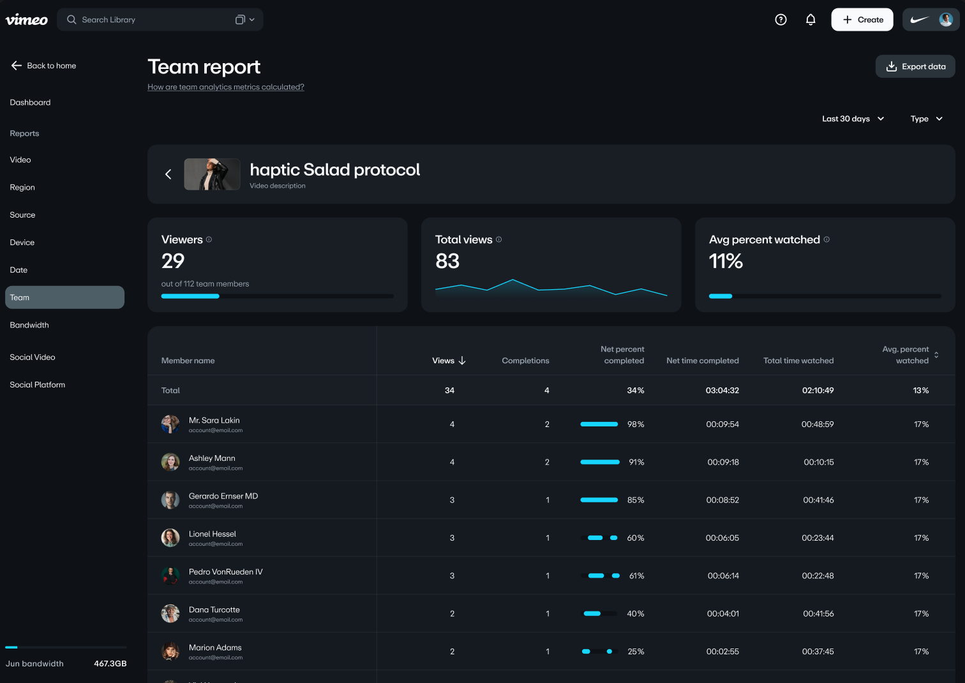Click the search magnifier icon
The image size is (965, 683).
[71, 20]
